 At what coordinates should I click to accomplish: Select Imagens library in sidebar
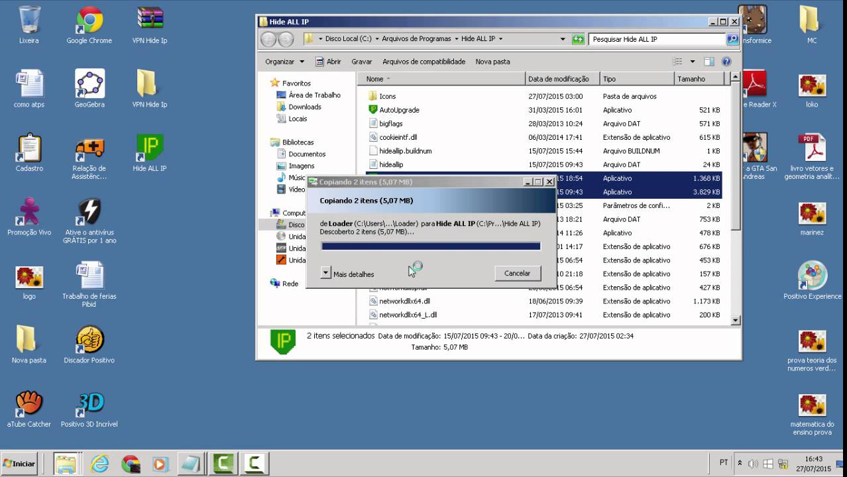(x=301, y=166)
